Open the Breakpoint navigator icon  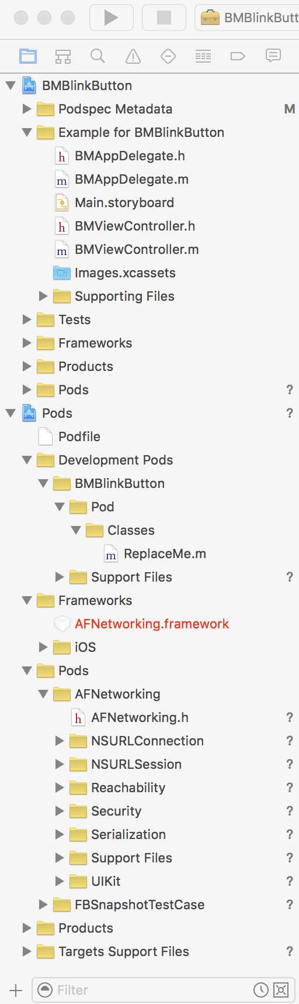[238, 56]
